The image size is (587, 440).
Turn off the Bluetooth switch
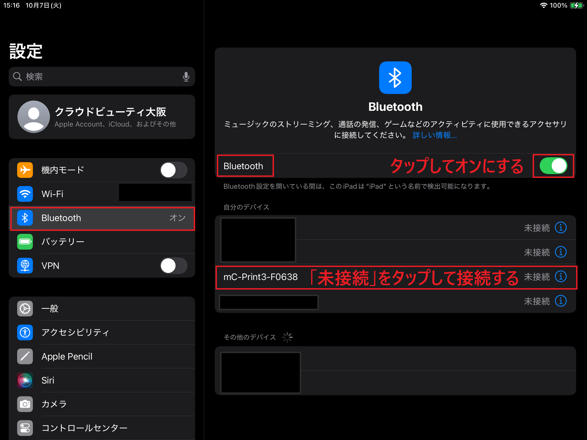[553, 166]
